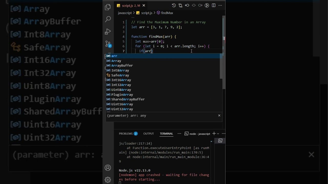Choose the PluginArray suggestion

pos(163,95)
